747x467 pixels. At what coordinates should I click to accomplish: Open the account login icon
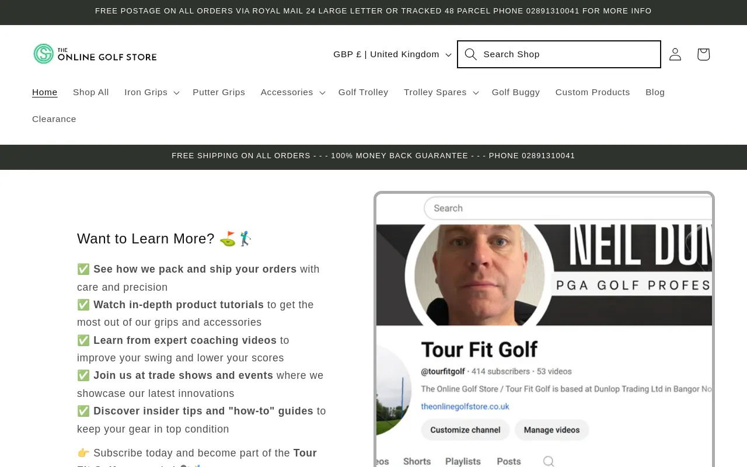[x=675, y=54]
